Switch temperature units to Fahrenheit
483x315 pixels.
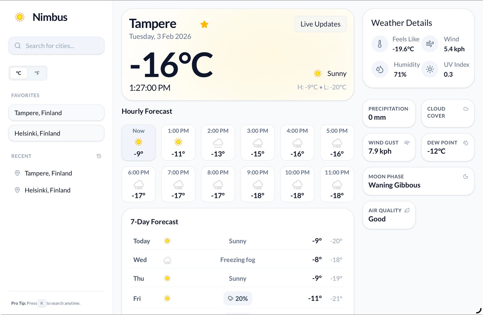pyautogui.click(x=37, y=73)
